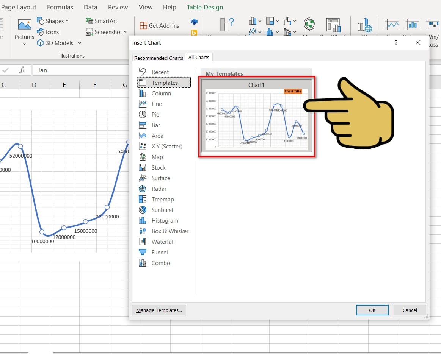The image size is (441, 354).
Task: Select the Waterfall chart type
Action: [163, 242]
